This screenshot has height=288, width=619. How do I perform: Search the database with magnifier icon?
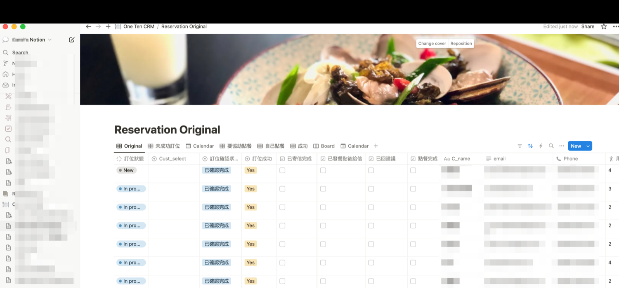tap(551, 146)
